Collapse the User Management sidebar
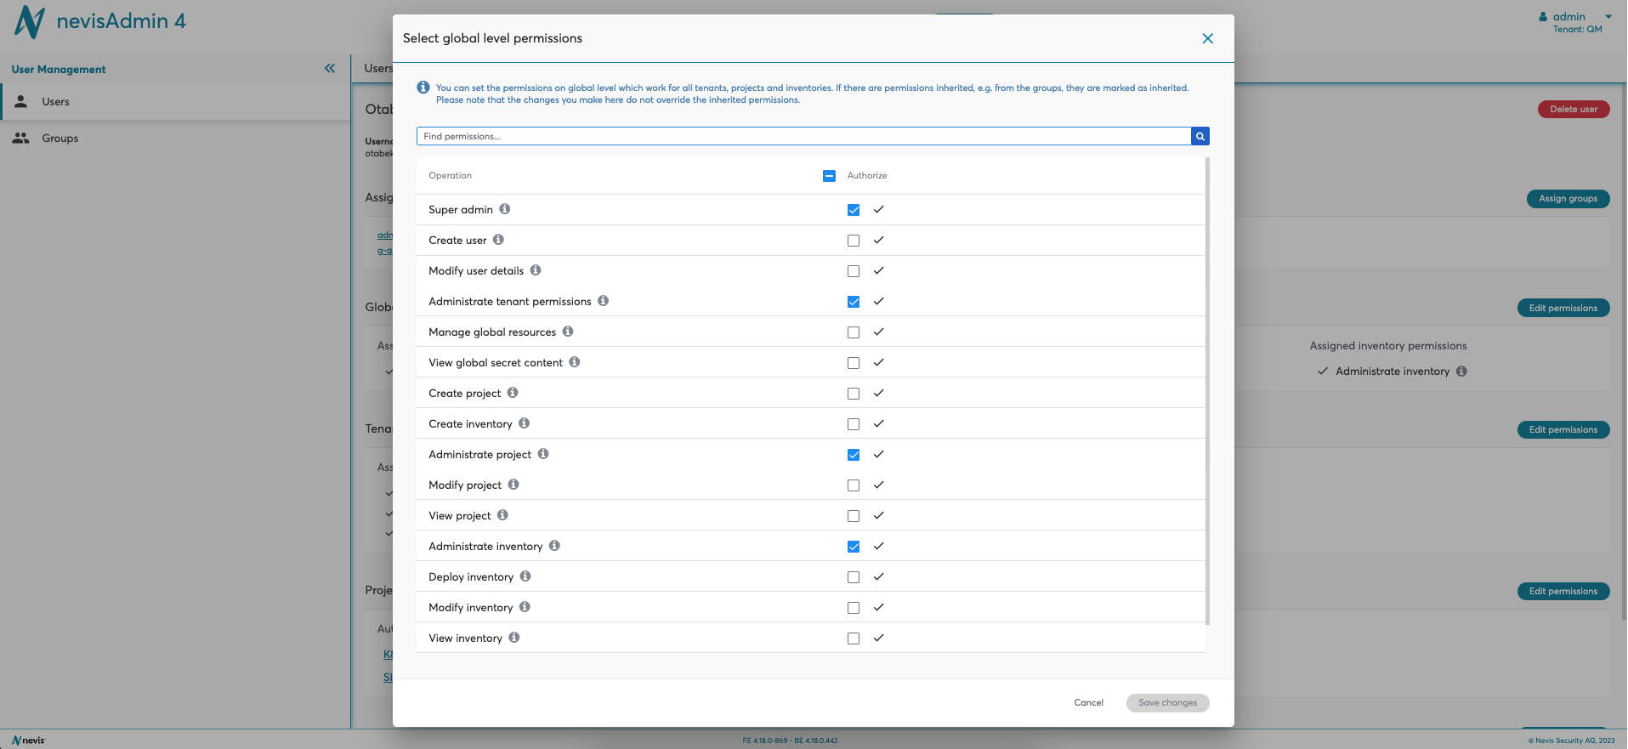The image size is (1628, 749). [330, 69]
